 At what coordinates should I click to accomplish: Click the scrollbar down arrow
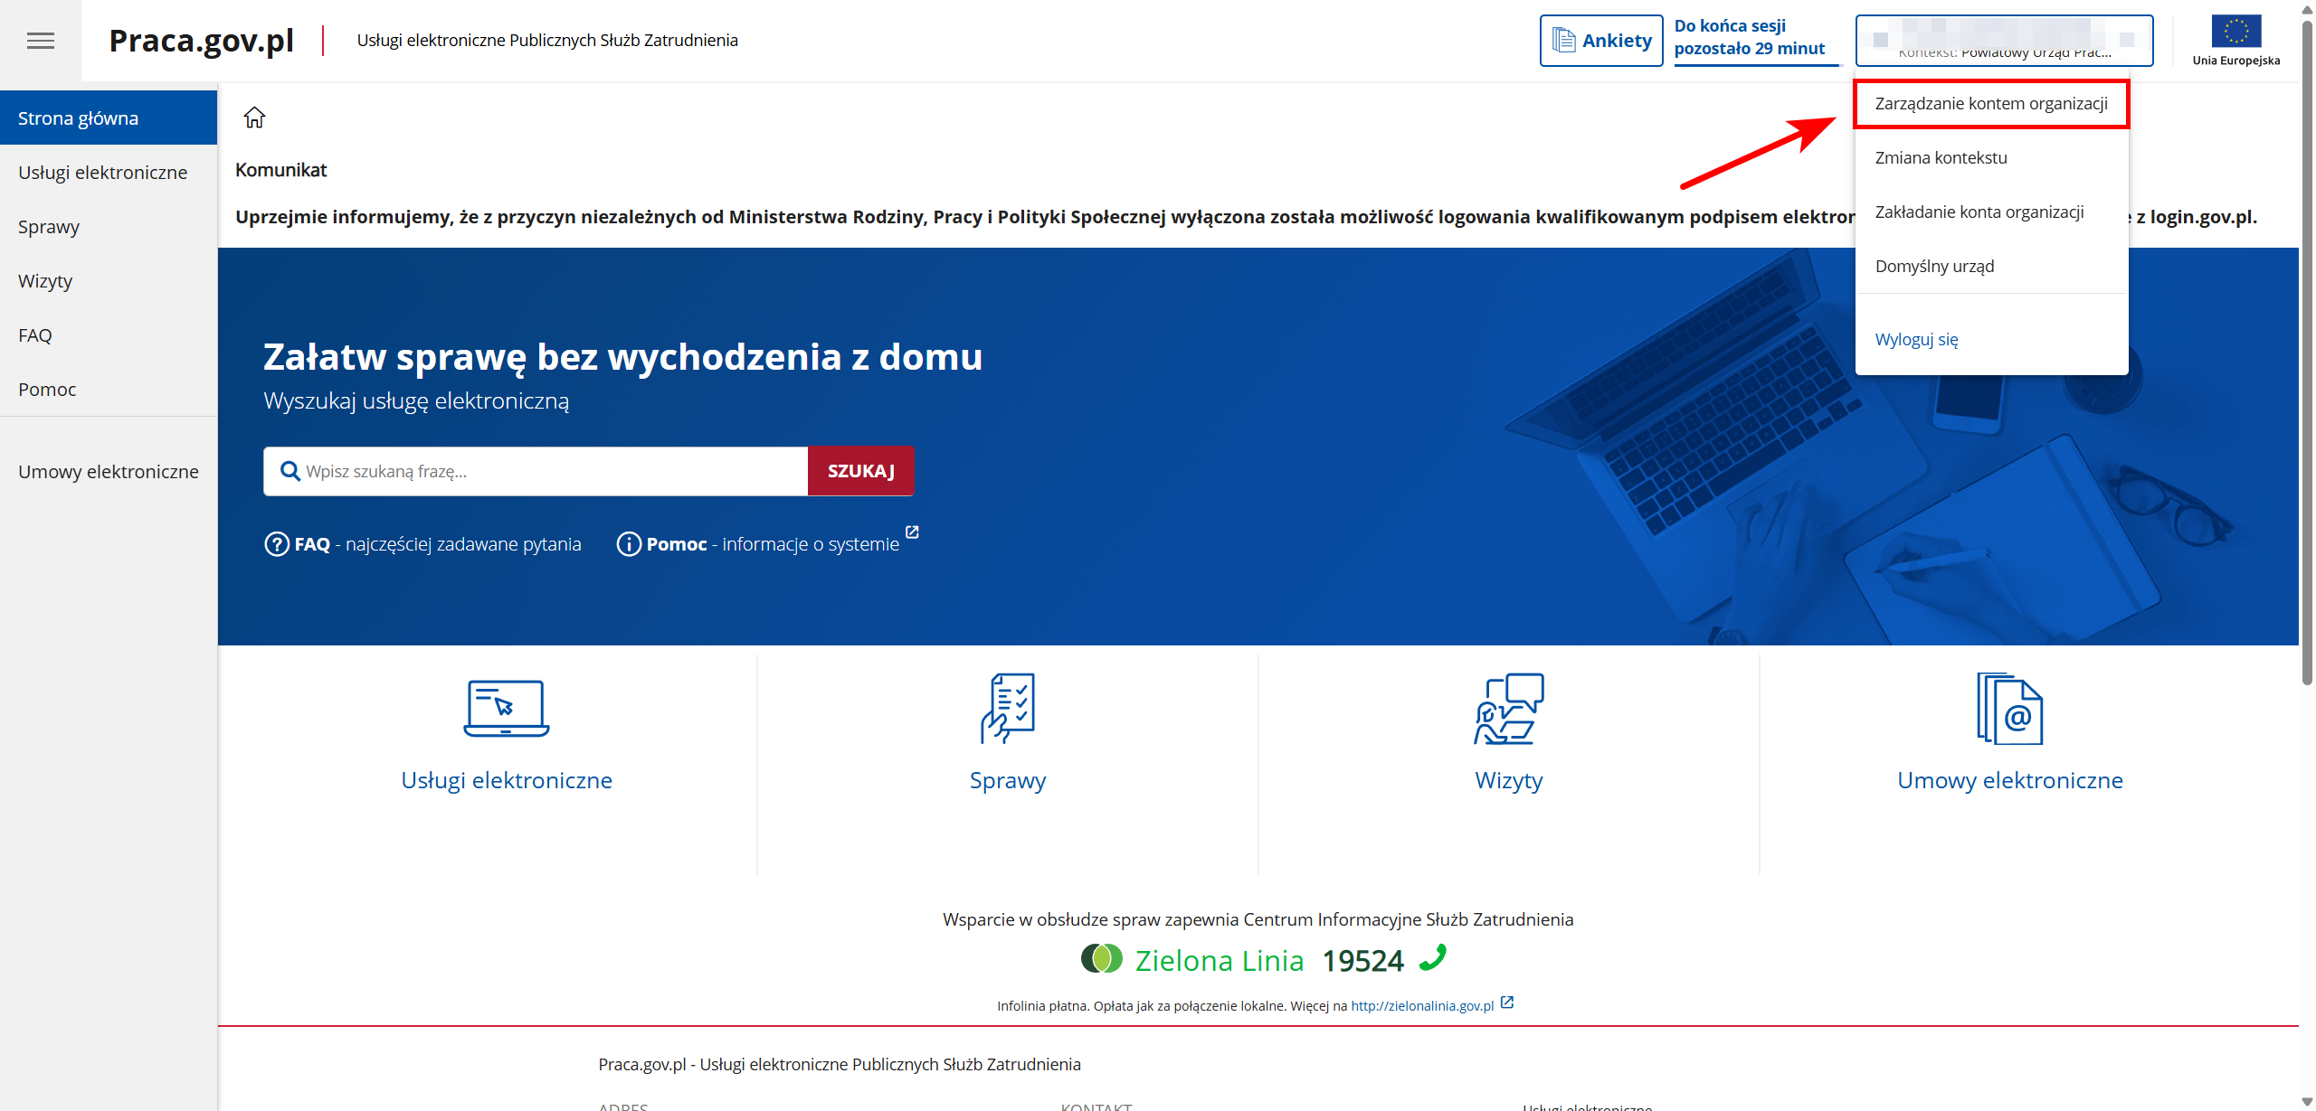(x=2307, y=1102)
